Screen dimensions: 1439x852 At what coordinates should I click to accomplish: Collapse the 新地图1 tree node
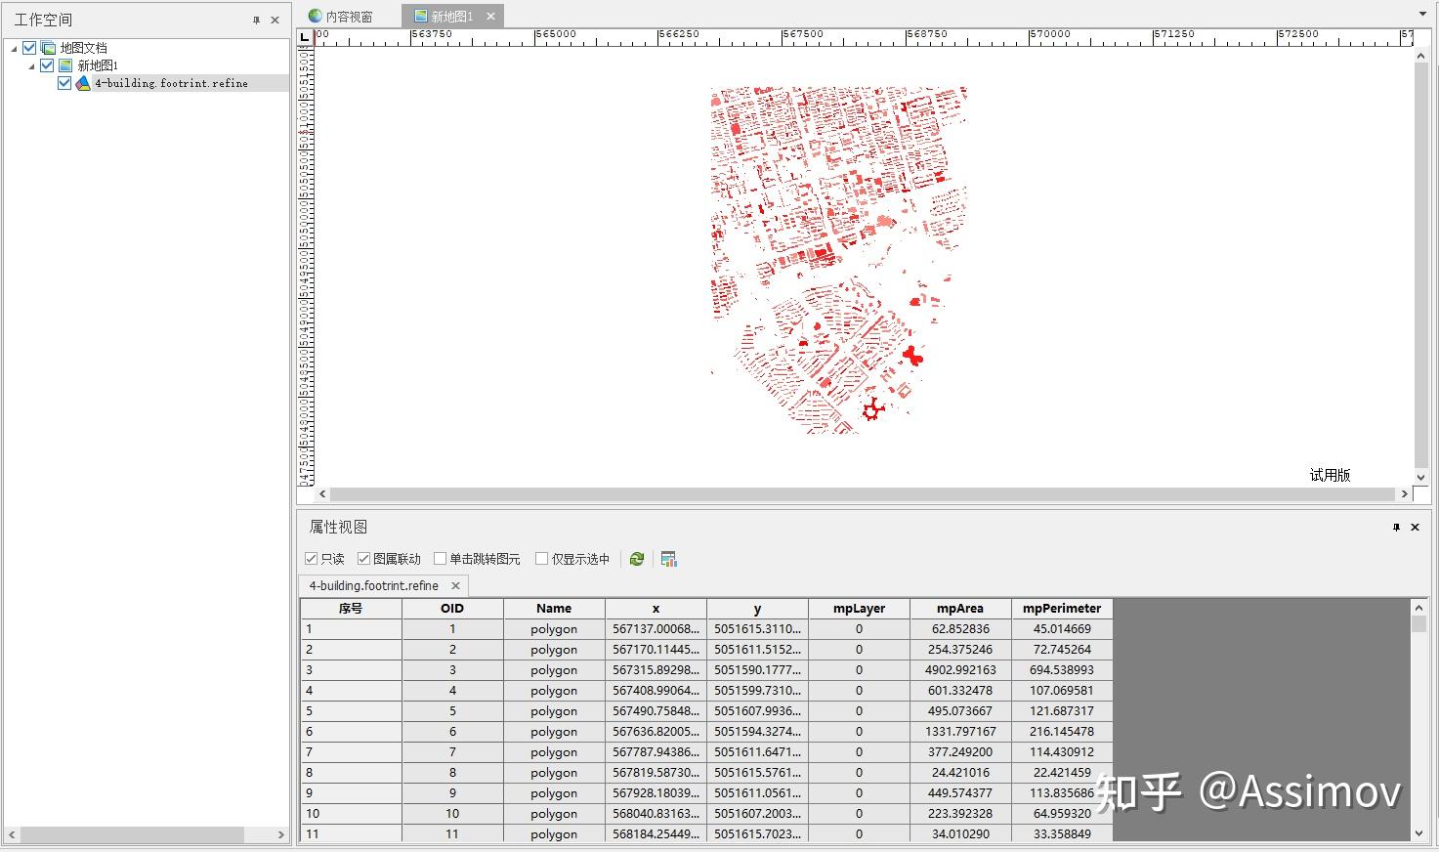[30, 64]
